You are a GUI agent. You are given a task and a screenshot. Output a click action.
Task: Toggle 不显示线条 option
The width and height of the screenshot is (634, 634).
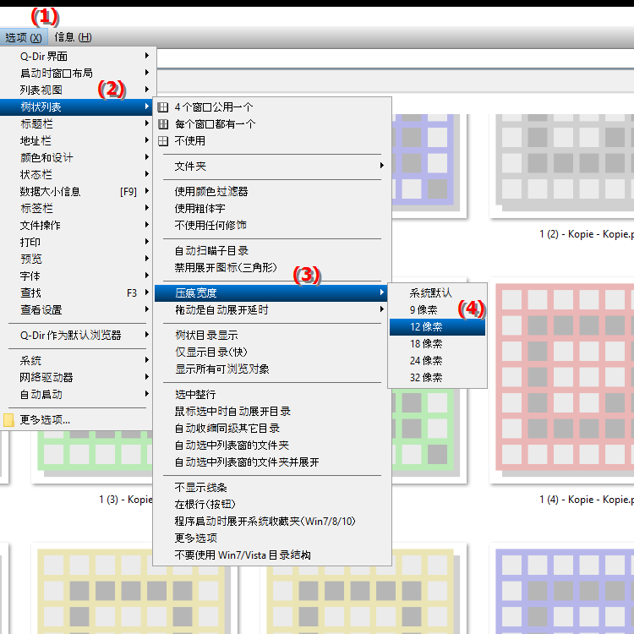[x=271, y=488]
